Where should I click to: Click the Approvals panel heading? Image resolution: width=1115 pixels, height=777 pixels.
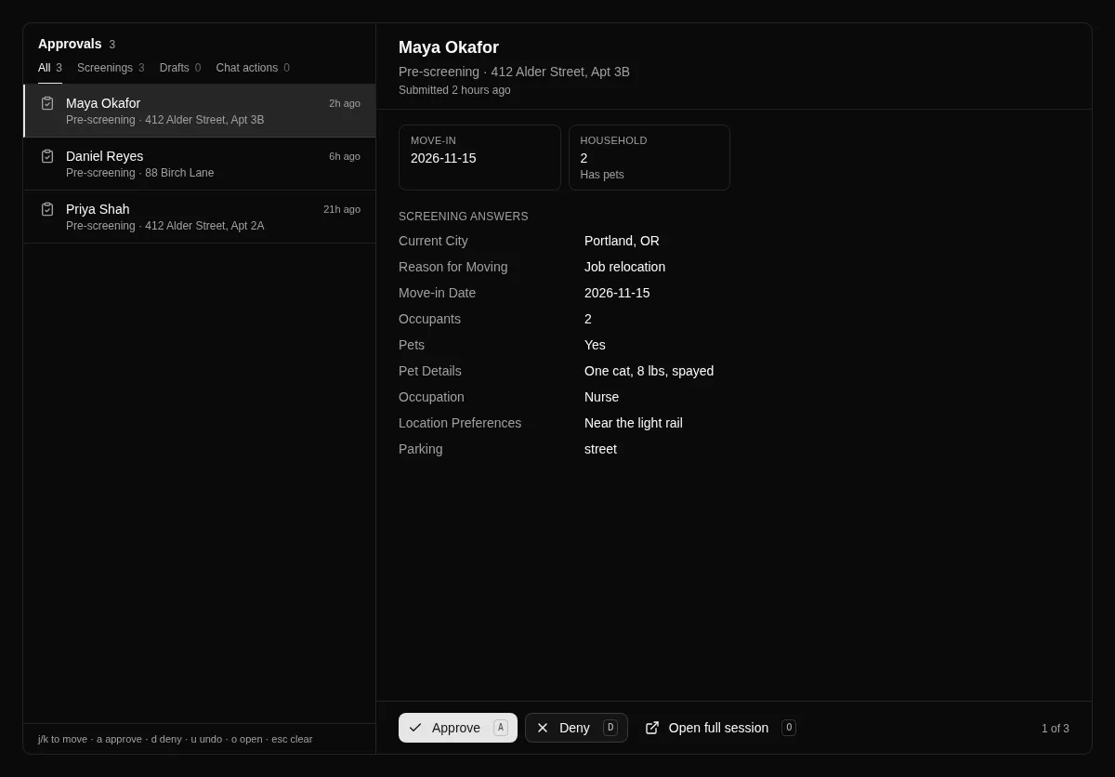(x=70, y=44)
